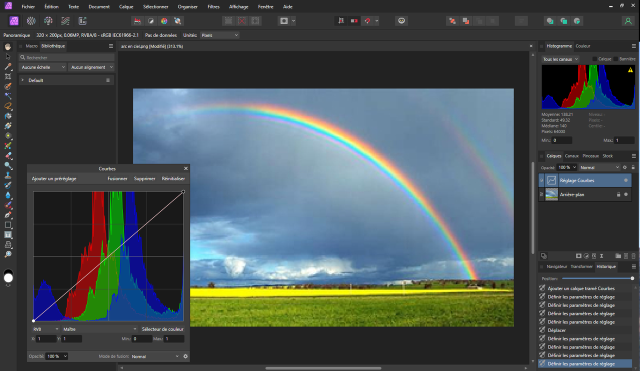The image size is (640, 371).
Task: Click the white primary colour swatch
Action: 8,277
